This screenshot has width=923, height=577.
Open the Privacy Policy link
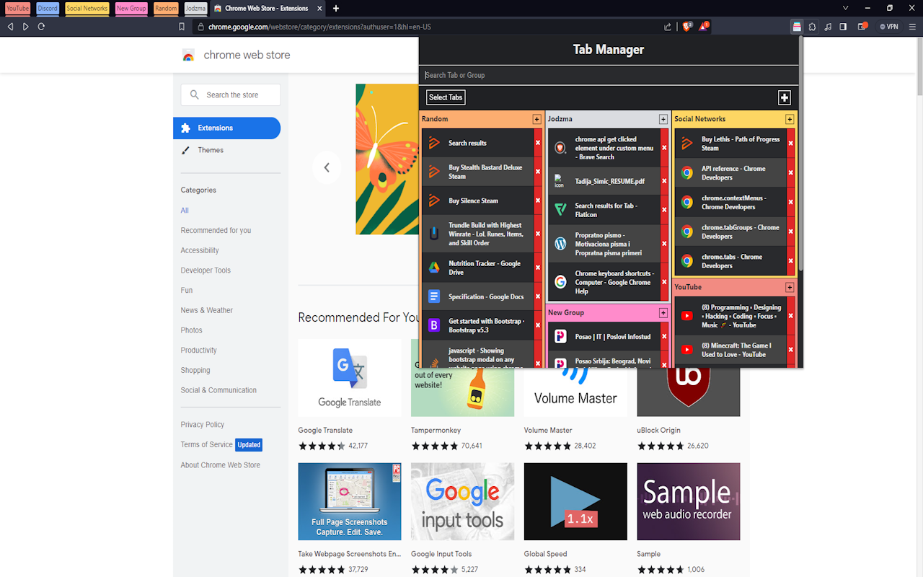[x=203, y=424]
